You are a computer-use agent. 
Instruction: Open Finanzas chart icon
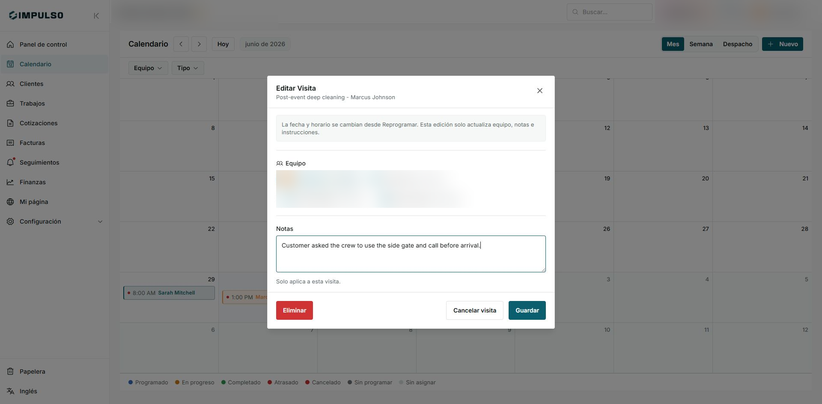pyautogui.click(x=10, y=182)
